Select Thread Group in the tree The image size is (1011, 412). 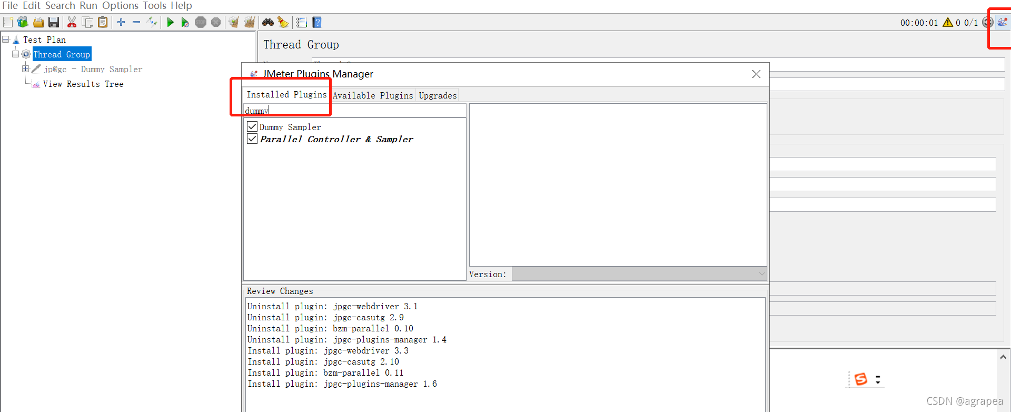pyautogui.click(x=62, y=54)
